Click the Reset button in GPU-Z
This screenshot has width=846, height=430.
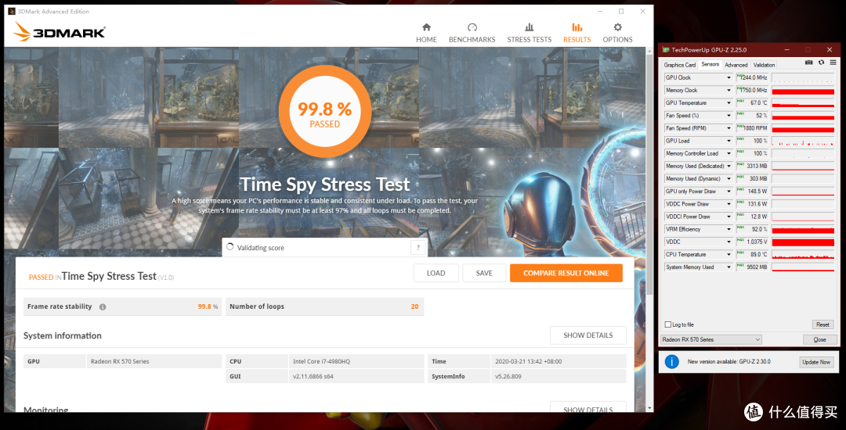pos(822,324)
